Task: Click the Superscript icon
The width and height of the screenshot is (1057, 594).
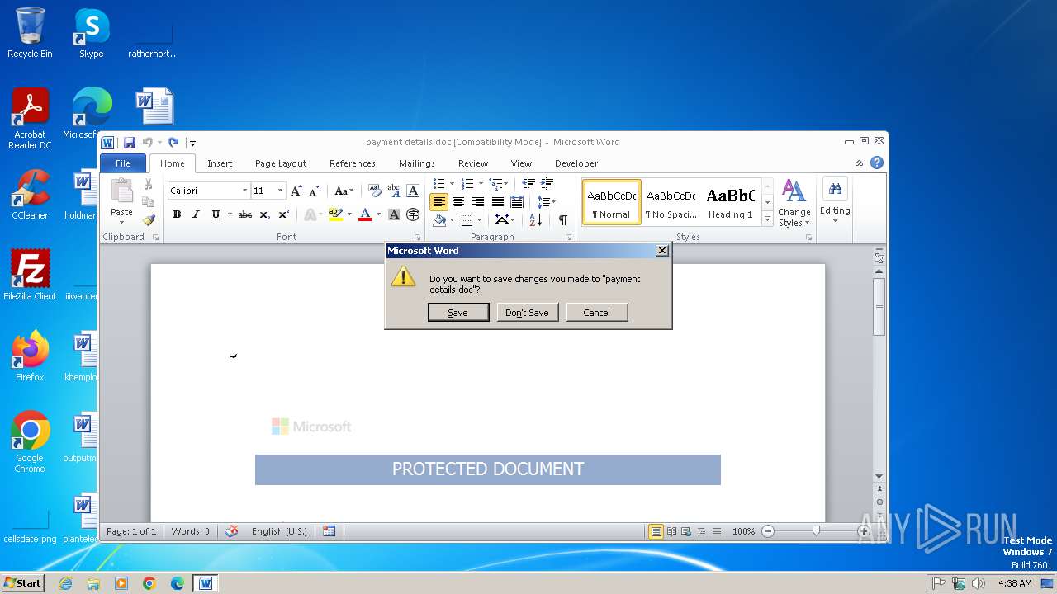Action: click(x=283, y=214)
